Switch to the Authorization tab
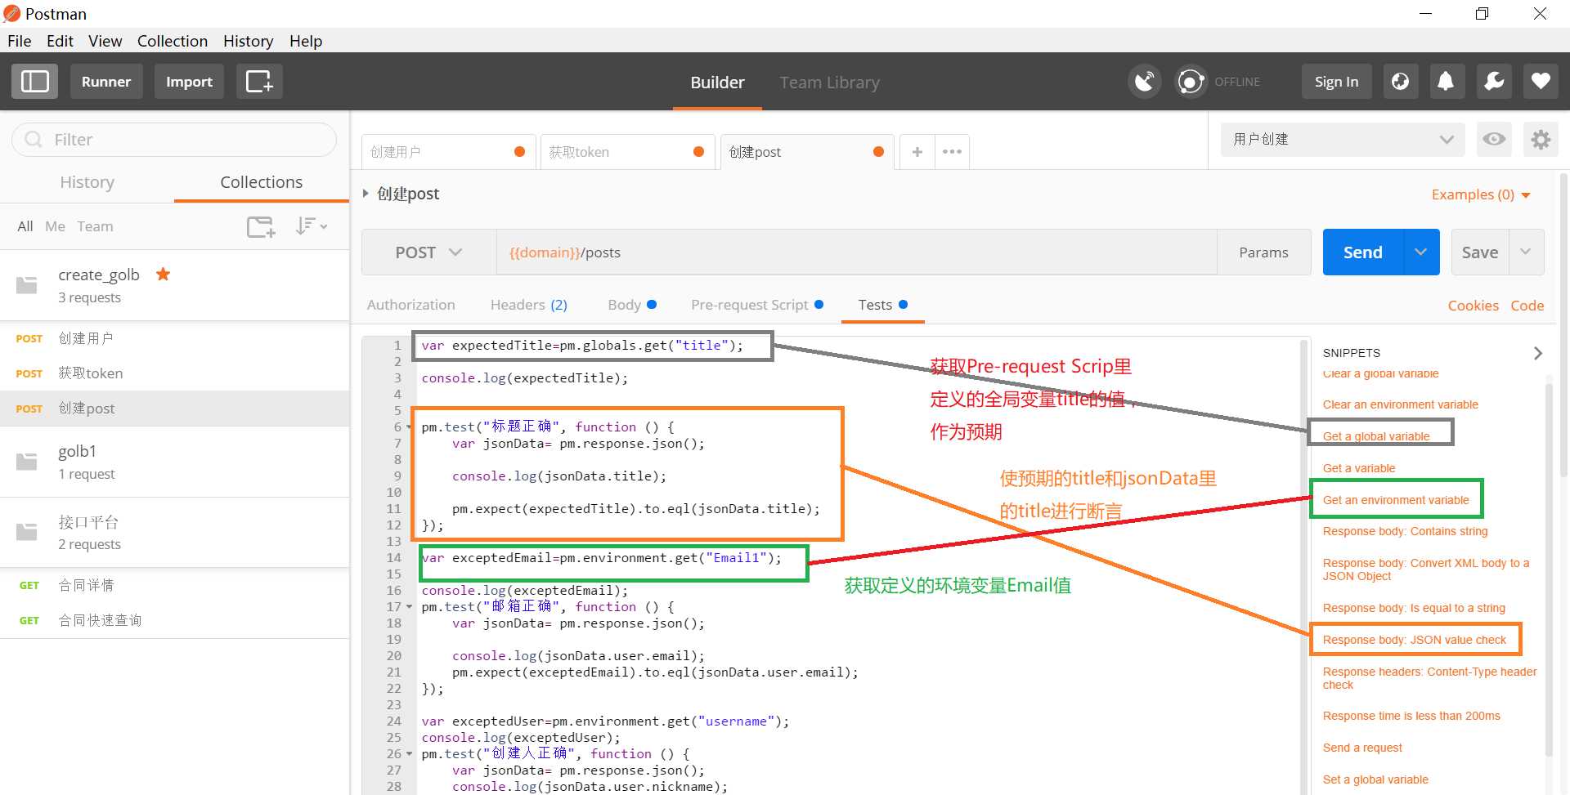Image resolution: width=1570 pixels, height=795 pixels. [x=410, y=305]
